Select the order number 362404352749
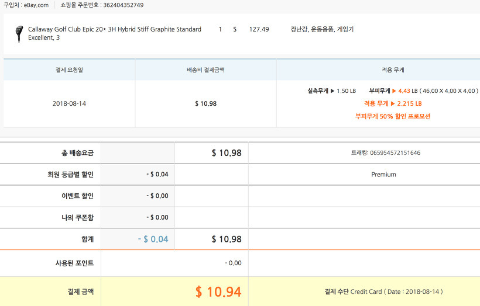The width and height of the screenshot is (480, 306). (x=123, y=5)
